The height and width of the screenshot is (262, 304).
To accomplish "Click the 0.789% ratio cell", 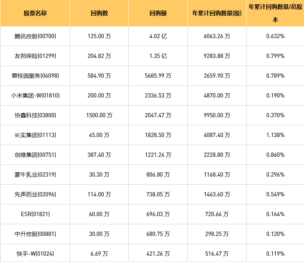I will (x=275, y=76).
